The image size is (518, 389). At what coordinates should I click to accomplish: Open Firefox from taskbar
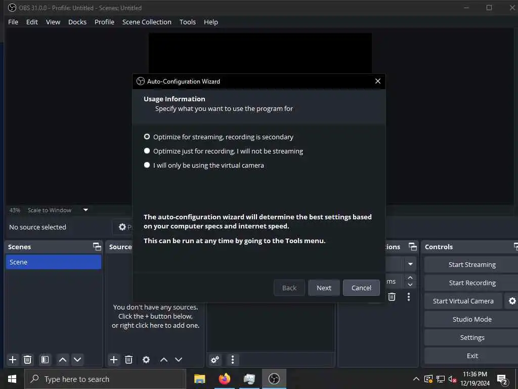tap(225, 379)
